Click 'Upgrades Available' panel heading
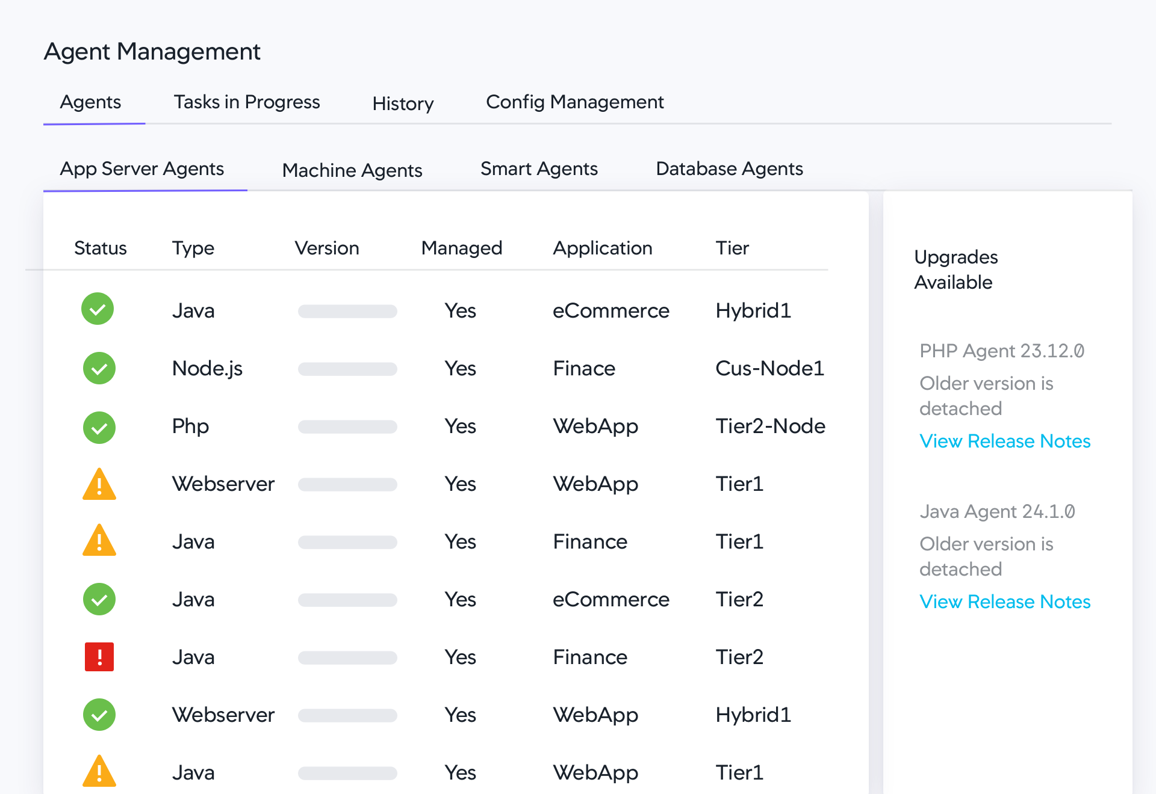The height and width of the screenshot is (794, 1156). (x=956, y=270)
